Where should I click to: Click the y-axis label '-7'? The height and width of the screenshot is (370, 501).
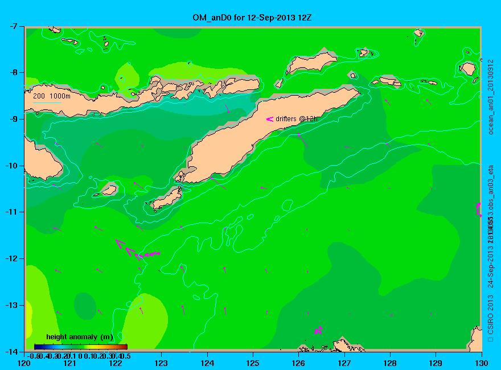coord(13,26)
